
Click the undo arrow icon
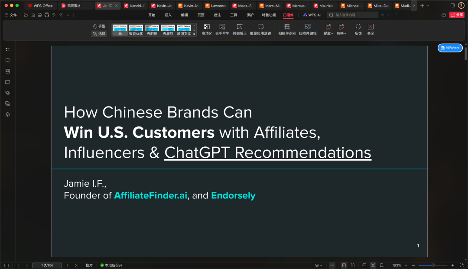[x=54, y=15]
